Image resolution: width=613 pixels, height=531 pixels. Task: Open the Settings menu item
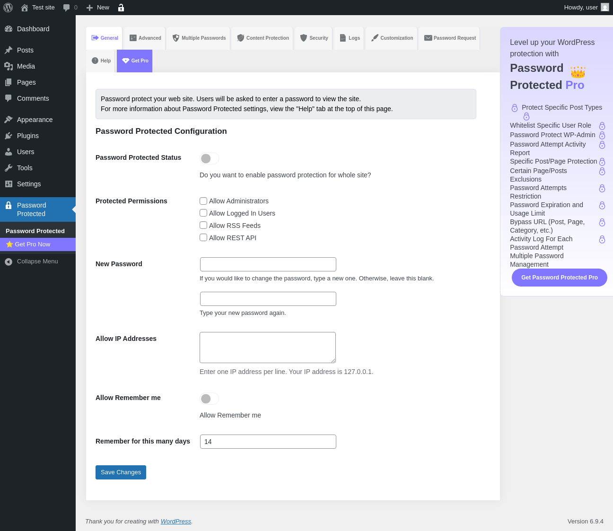pyautogui.click(x=38, y=184)
